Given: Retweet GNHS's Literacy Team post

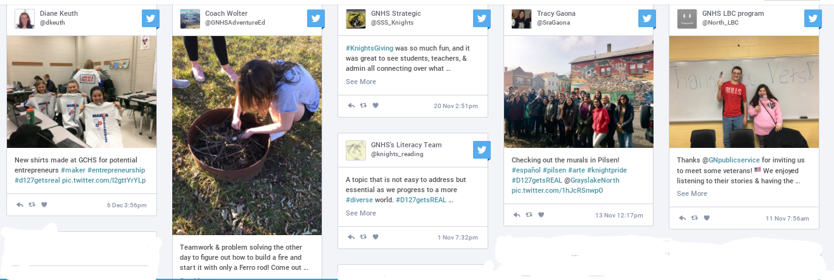Looking at the screenshot, I should (363, 237).
